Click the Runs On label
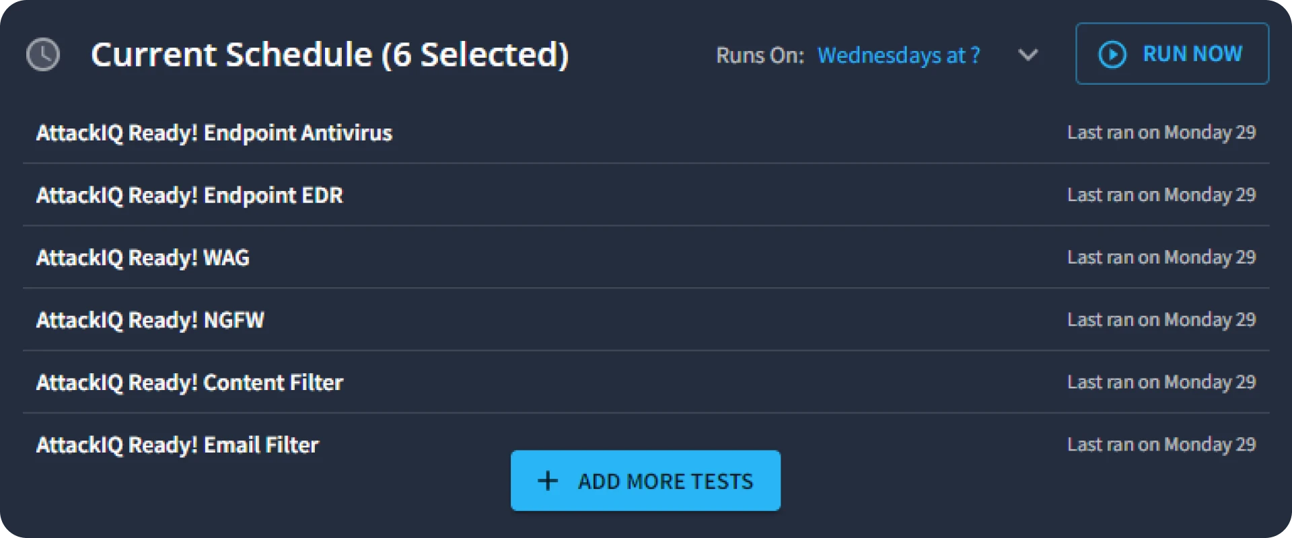 (x=760, y=55)
